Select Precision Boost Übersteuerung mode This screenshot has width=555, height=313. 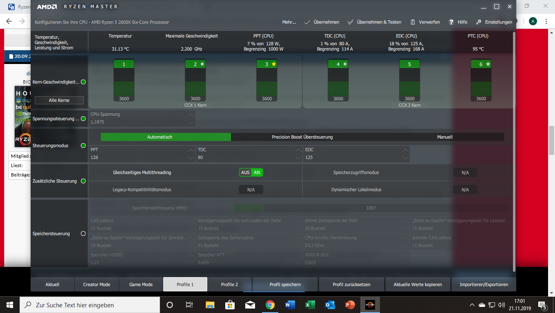point(302,137)
